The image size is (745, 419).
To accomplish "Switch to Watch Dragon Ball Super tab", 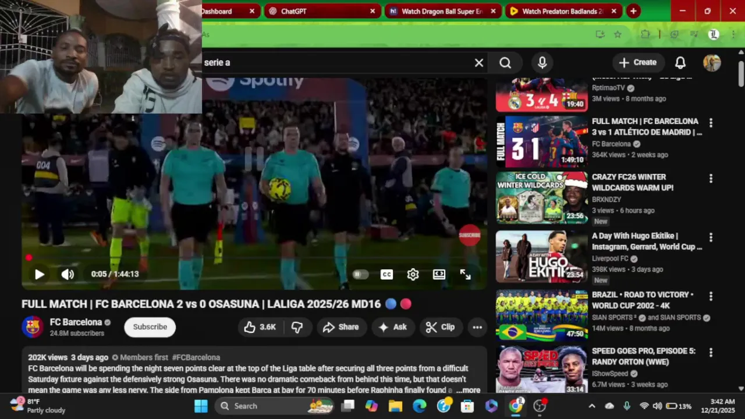I will 442,11.
